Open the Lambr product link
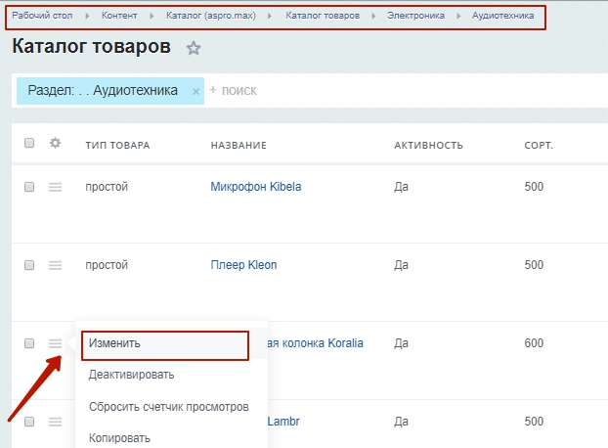The width and height of the screenshot is (608, 448). tap(283, 422)
